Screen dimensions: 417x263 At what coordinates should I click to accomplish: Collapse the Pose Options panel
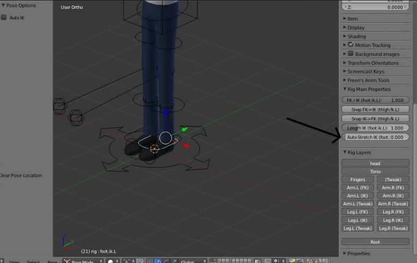3,5
